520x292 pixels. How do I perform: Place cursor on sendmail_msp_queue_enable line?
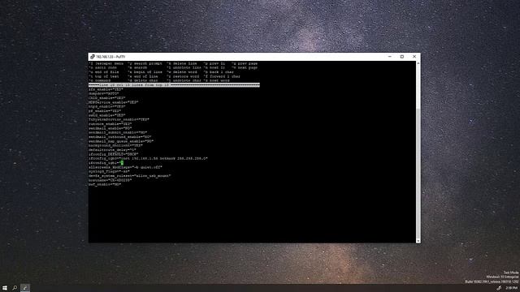(x=121, y=141)
